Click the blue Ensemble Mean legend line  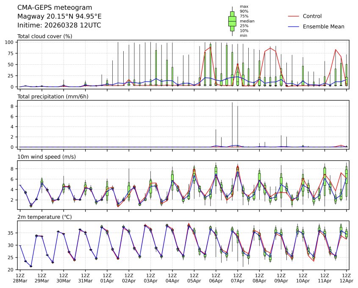point(294,27)
